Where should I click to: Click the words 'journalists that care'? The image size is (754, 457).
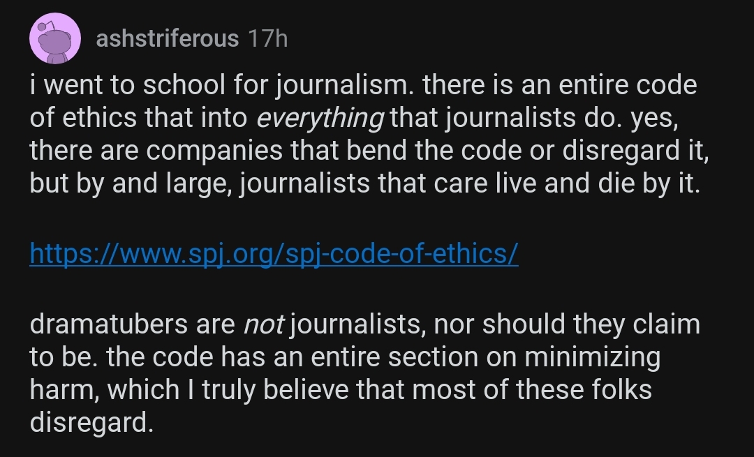[364, 183]
